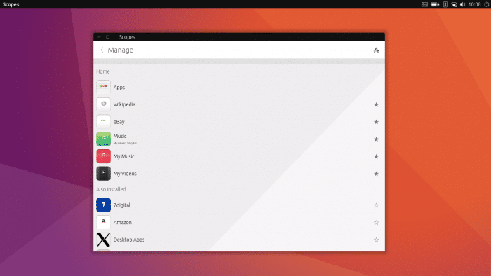Click the Desktop Apps label
Viewport: 491px width, 276px height.
pyautogui.click(x=129, y=240)
